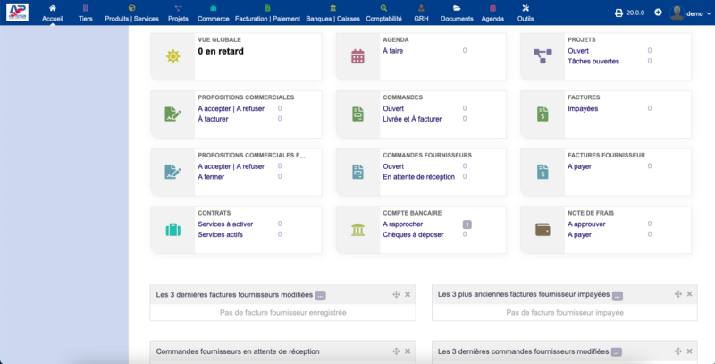Click the plus quick-add icon in header
Screen dimensions: 715x364
click(658, 13)
